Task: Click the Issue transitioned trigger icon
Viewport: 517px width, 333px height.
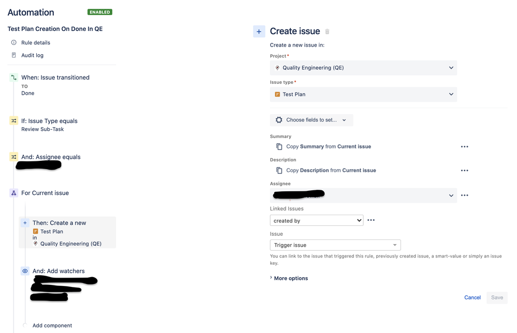Action: [x=14, y=78]
